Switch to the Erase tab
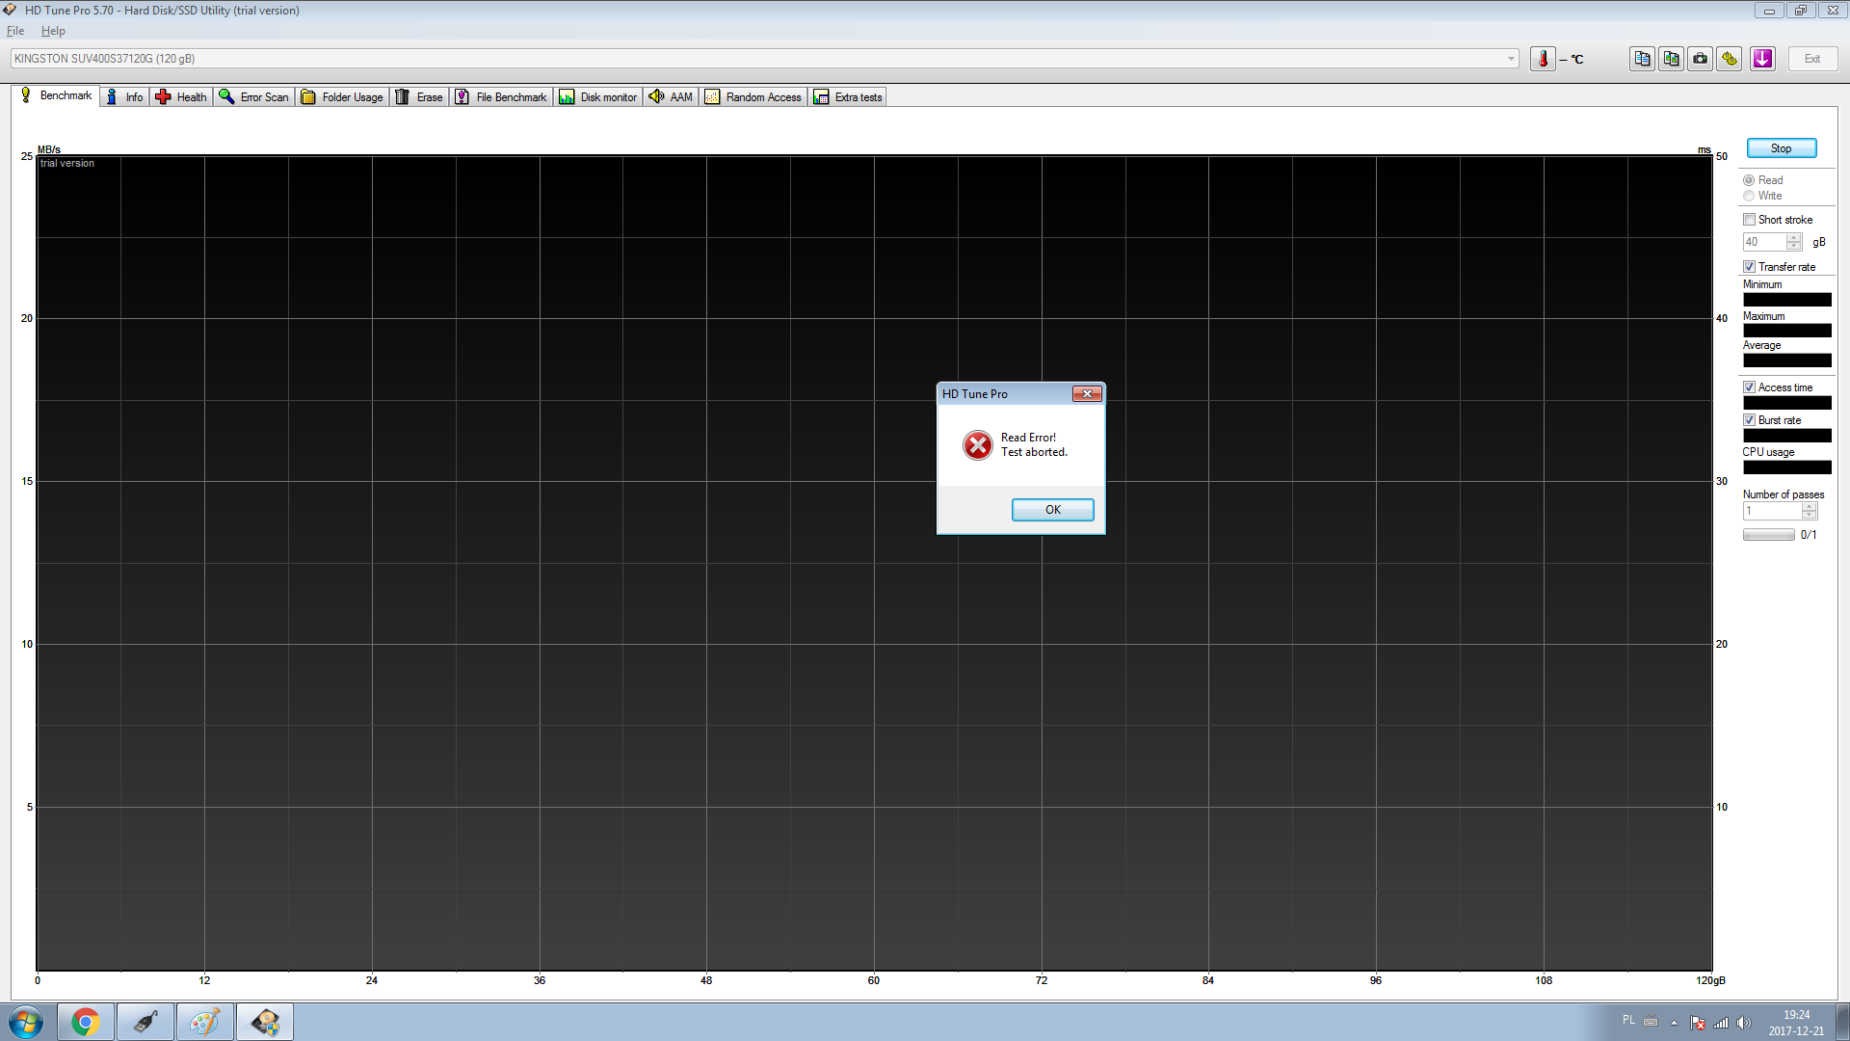1850x1041 pixels. (419, 97)
